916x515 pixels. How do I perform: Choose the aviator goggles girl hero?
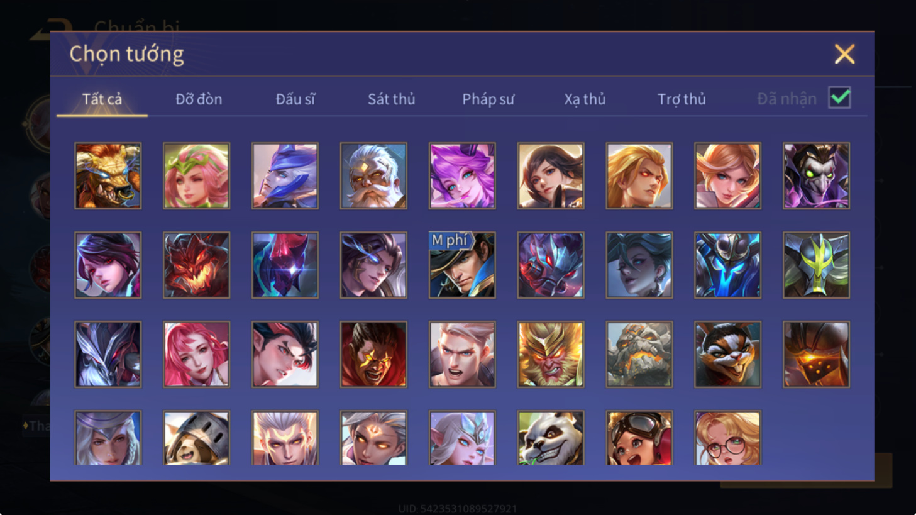pyautogui.click(x=639, y=438)
